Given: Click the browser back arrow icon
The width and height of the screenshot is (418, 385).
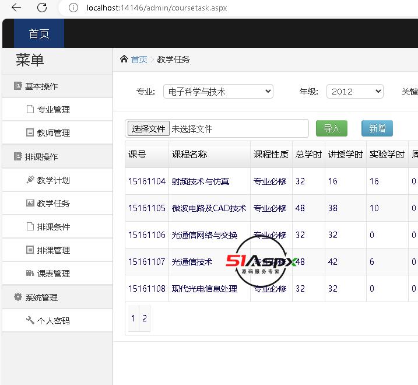Looking at the screenshot, I should (16, 8).
